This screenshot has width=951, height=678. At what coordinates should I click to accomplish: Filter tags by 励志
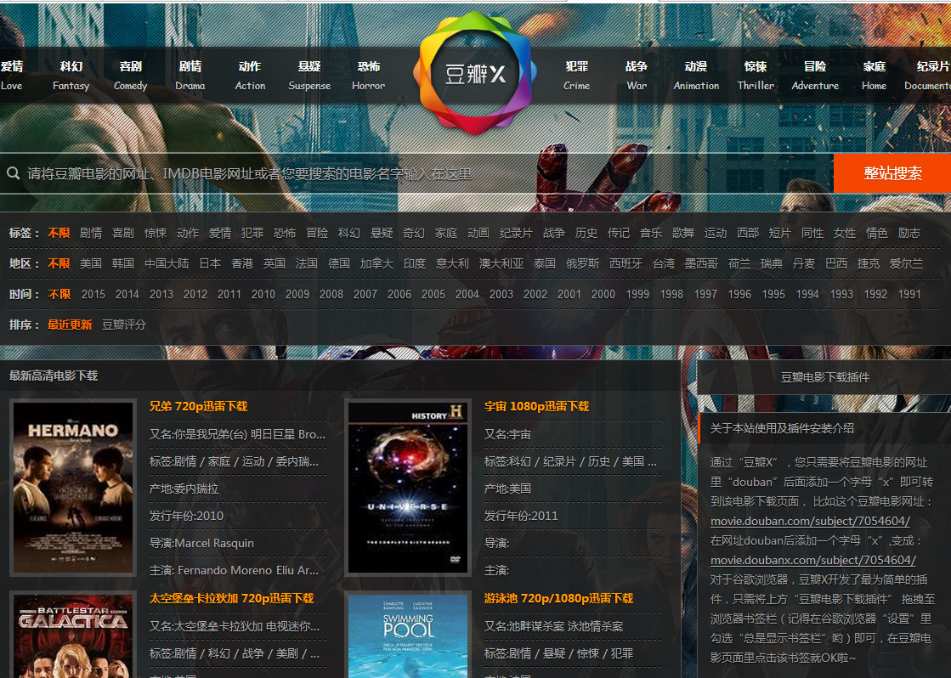coord(909,233)
